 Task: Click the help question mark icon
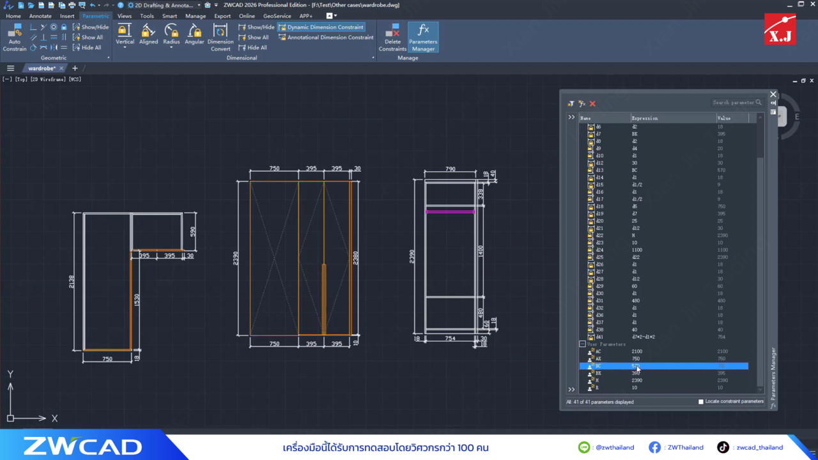tap(121, 5)
